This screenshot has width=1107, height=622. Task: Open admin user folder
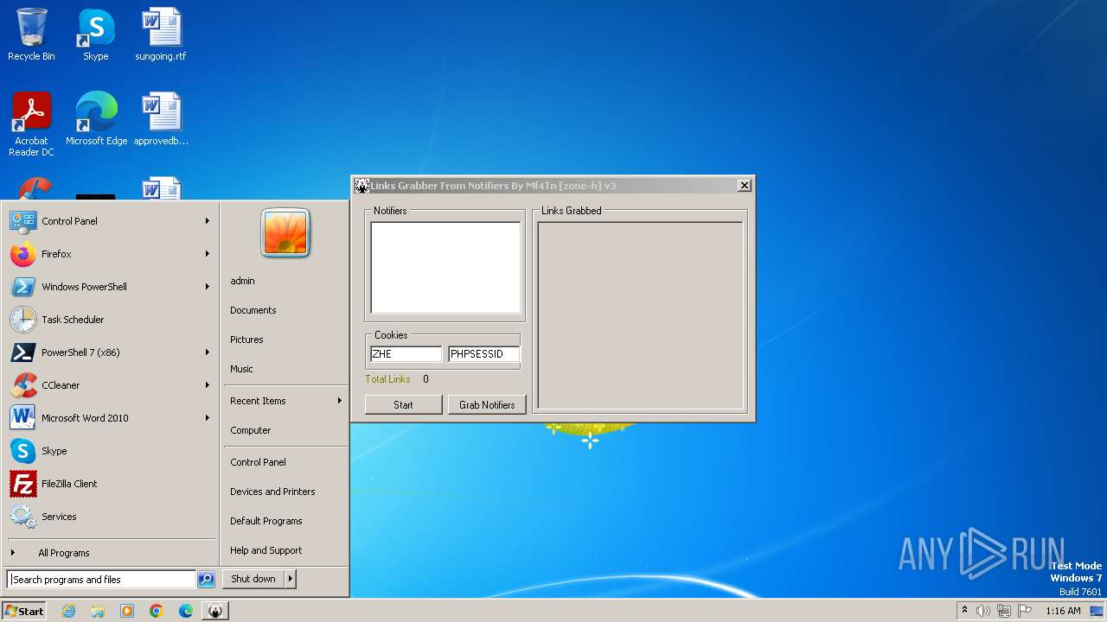(x=242, y=281)
